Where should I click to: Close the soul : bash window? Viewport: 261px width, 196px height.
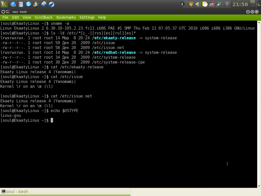[x=257, y=12]
